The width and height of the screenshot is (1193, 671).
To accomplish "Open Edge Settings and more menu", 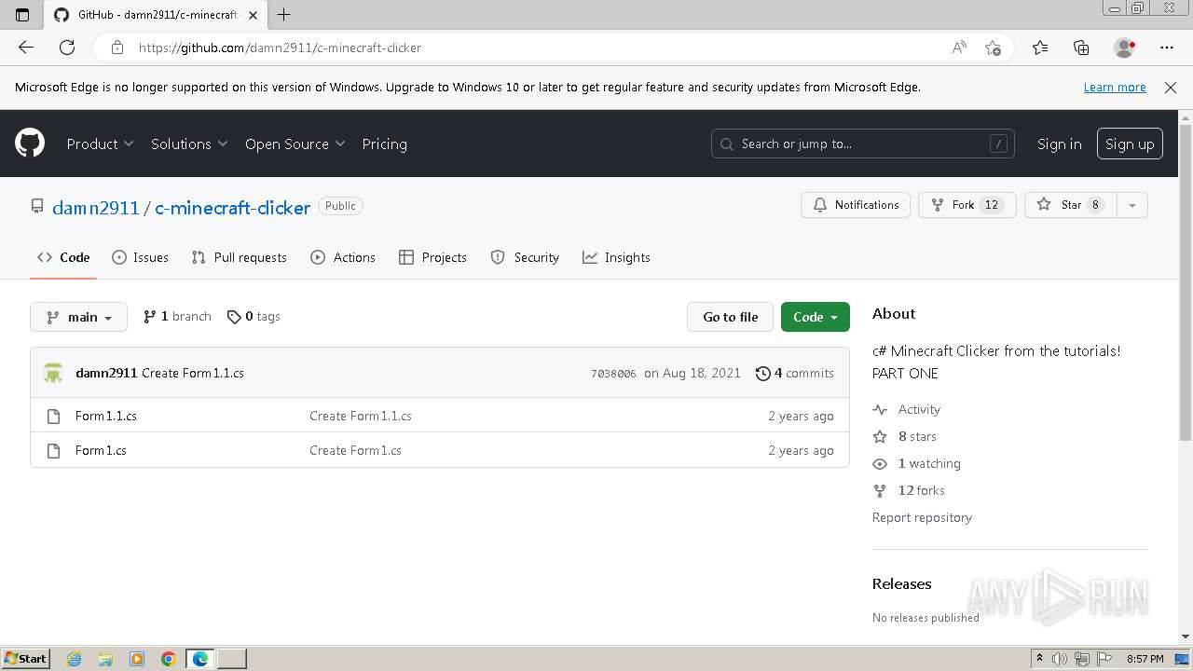I will [1167, 48].
